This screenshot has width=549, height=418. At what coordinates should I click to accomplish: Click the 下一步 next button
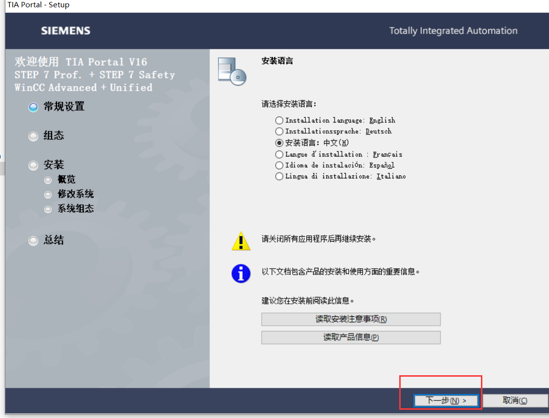(x=445, y=401)
